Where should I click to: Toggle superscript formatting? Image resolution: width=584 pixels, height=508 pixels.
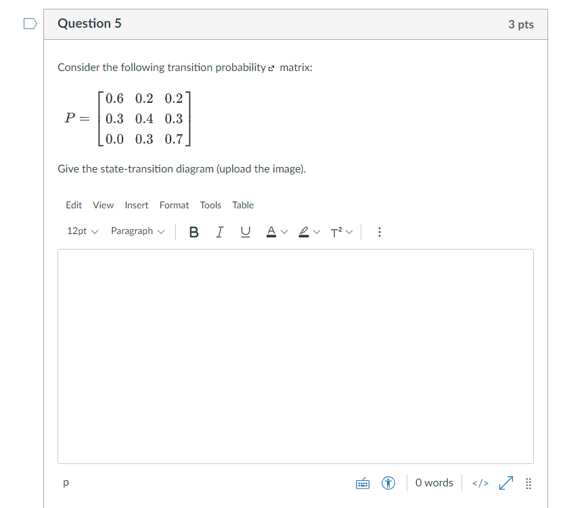[338, 232]
